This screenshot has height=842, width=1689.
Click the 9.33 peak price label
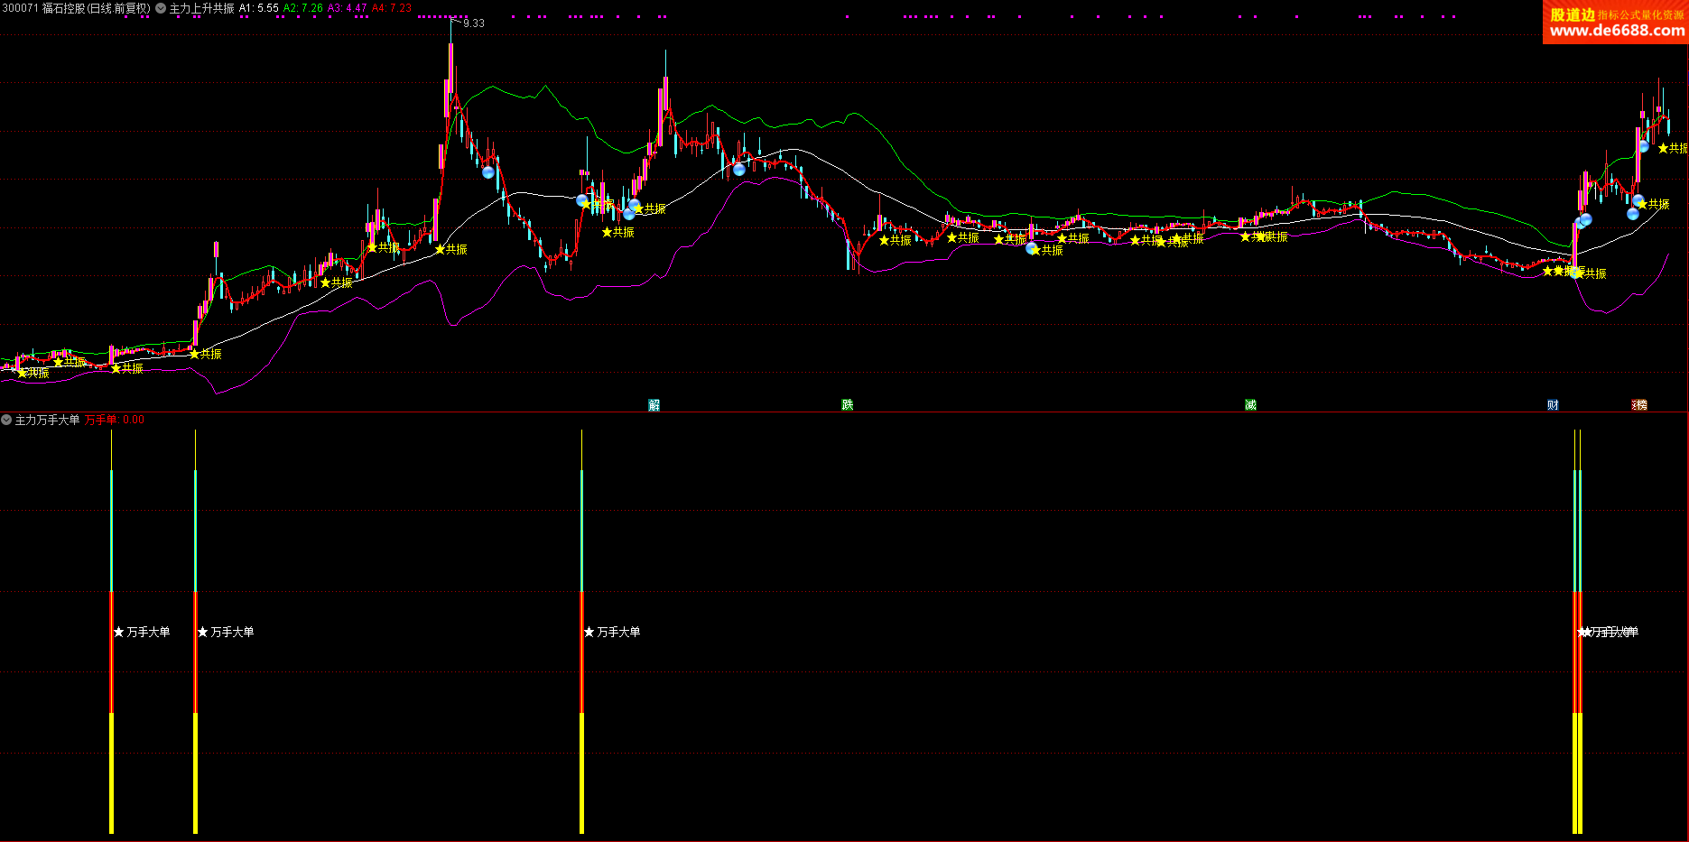click(473, 23)
